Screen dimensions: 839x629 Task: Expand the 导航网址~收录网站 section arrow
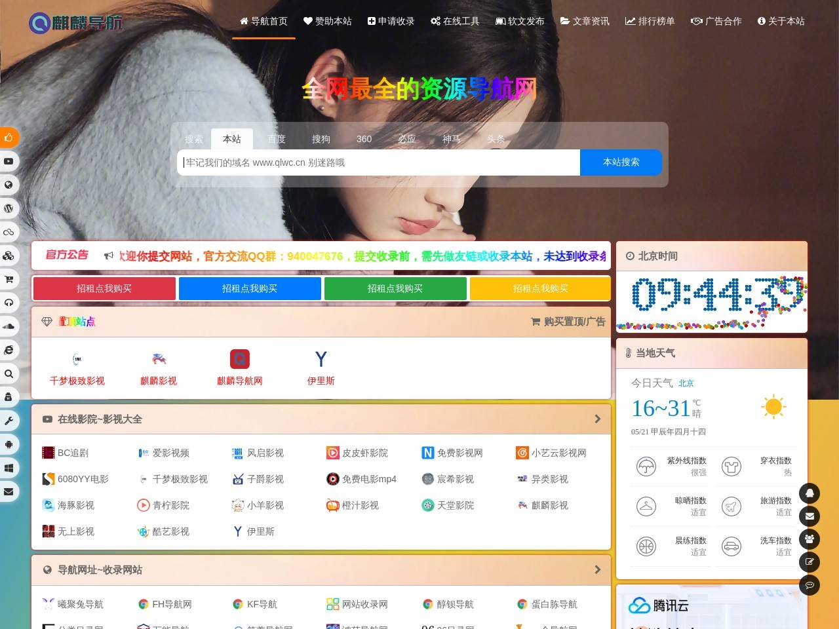pos(597,570)
